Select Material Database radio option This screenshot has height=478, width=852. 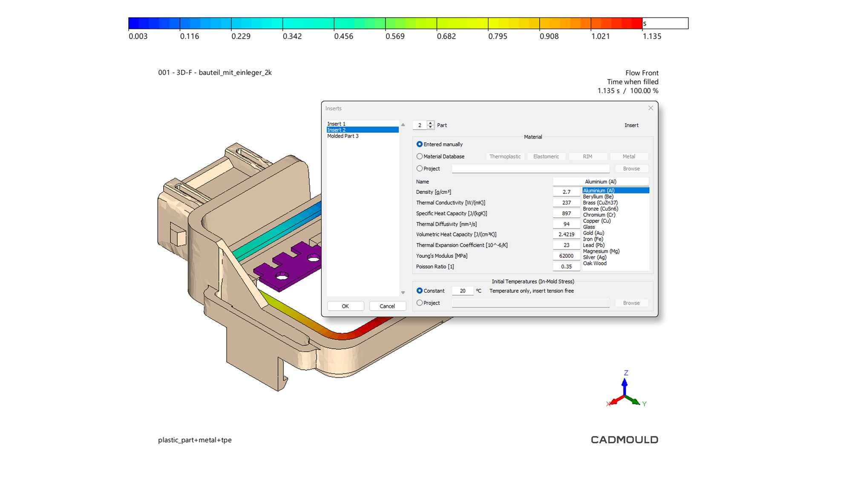point(420,156)
